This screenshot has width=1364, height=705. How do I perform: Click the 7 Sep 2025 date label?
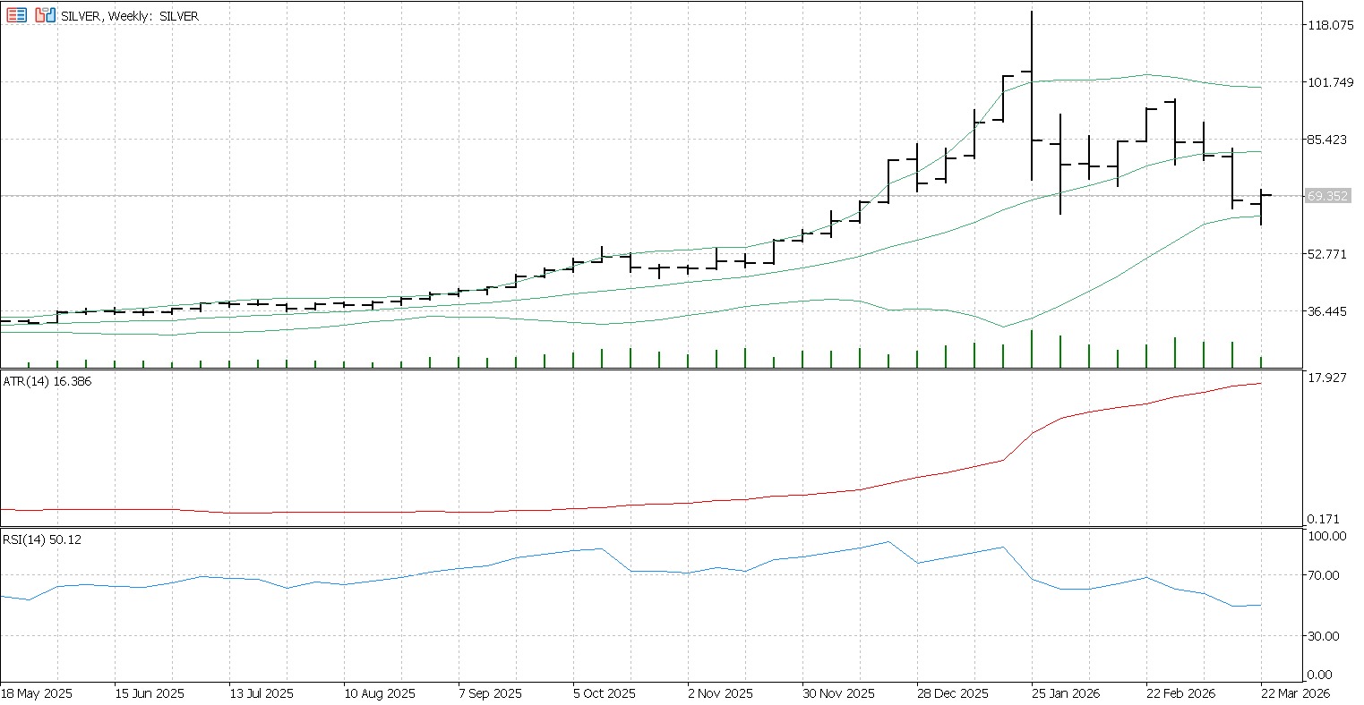490,693
